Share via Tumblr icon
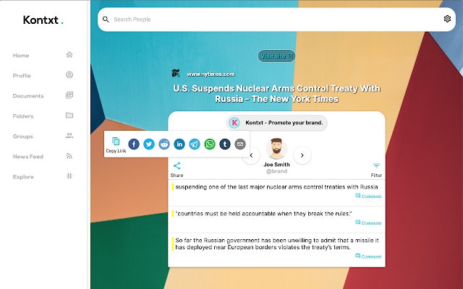463x289 pixels. tap(225, 144)
